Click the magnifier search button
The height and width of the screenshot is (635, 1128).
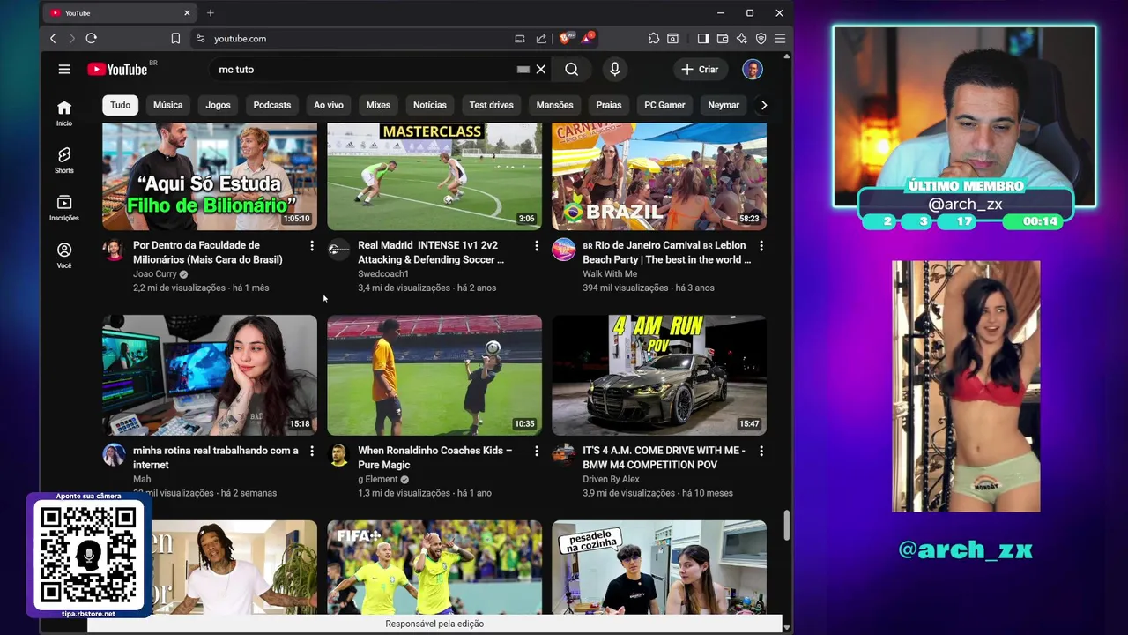pyautogui.click(x=572, y=69)
